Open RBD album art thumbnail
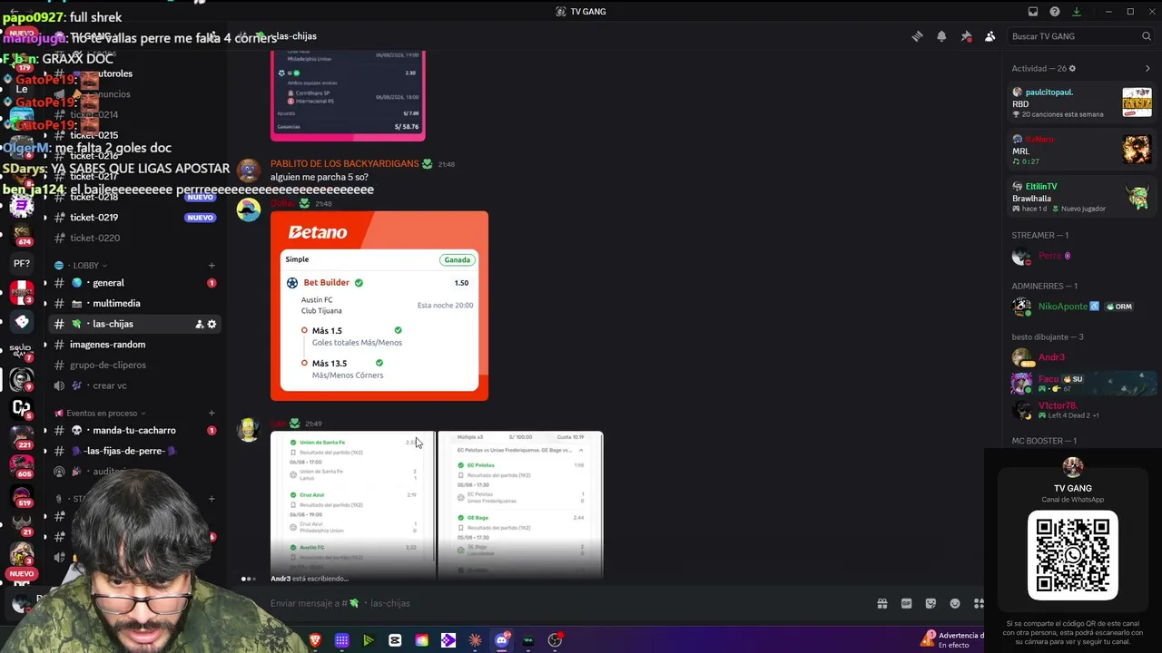The width and height of the screenshot is (1162, 653). click(x=1137, y=102)
